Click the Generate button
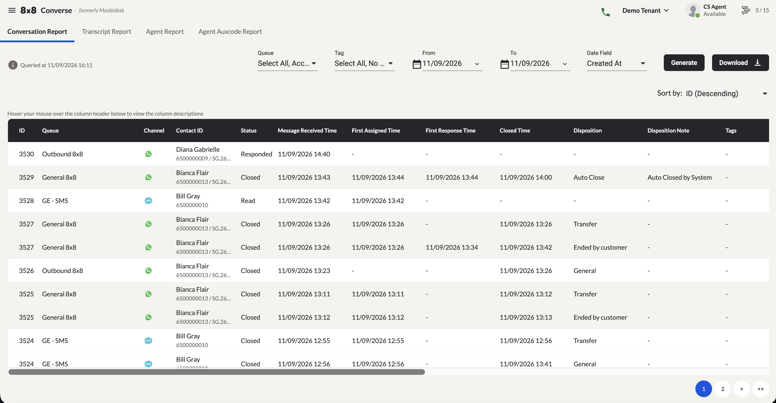Screen dimensions: 776x403 pyautogui.click(x=684, y=63)
